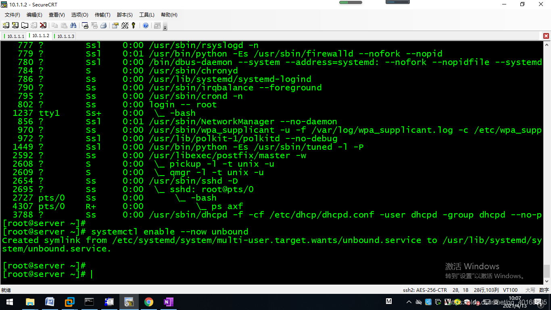Image resolution: width=551 pixels, height=310 pixels.
Task: Switch to the 10.1.1.3 session tab
Action: coord(64,36)
